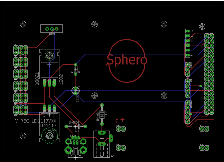The width and height of the screenshot is (224, 162).
Task: Click the left pad of the top three-pin switch connector
Action: (x=47, y=29)
